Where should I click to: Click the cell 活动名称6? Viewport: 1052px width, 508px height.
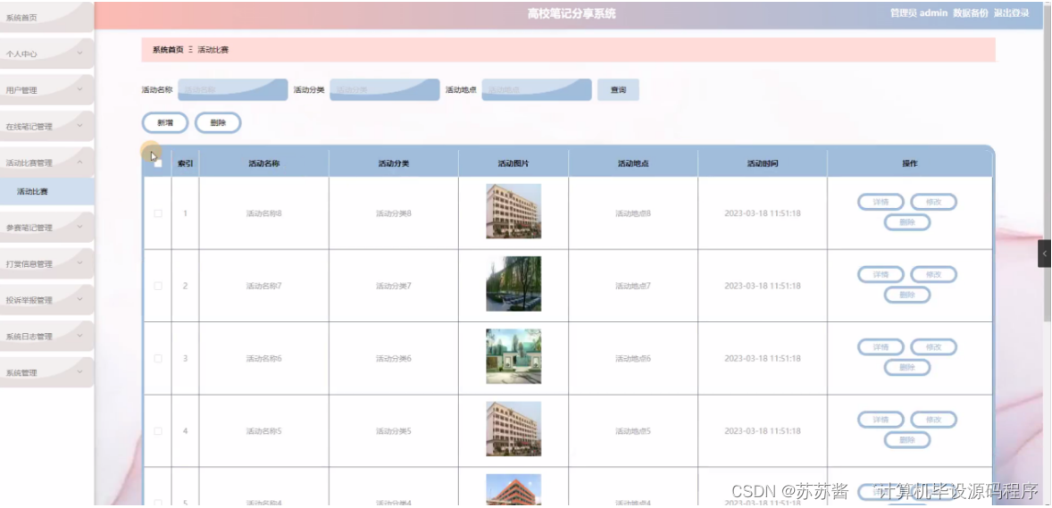263,358
